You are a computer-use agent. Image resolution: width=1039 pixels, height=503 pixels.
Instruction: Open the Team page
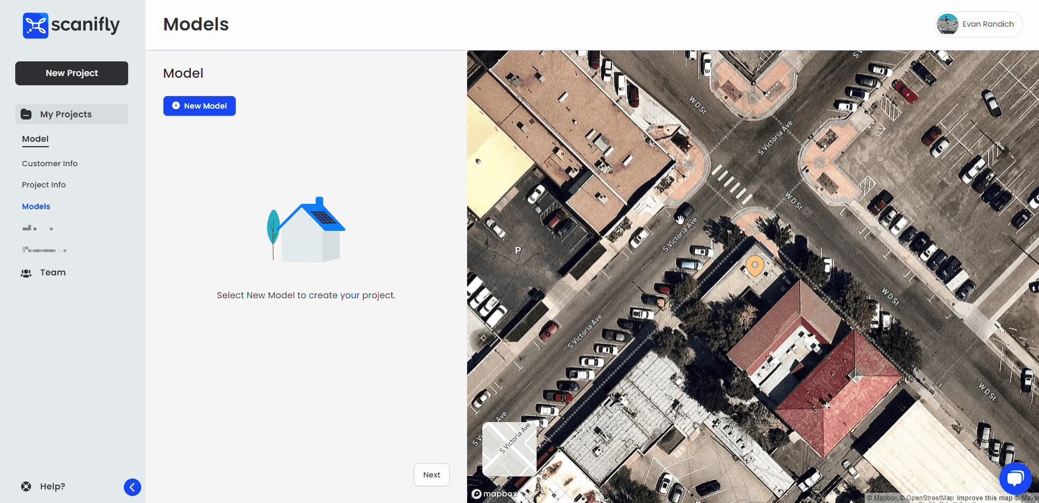53,273
